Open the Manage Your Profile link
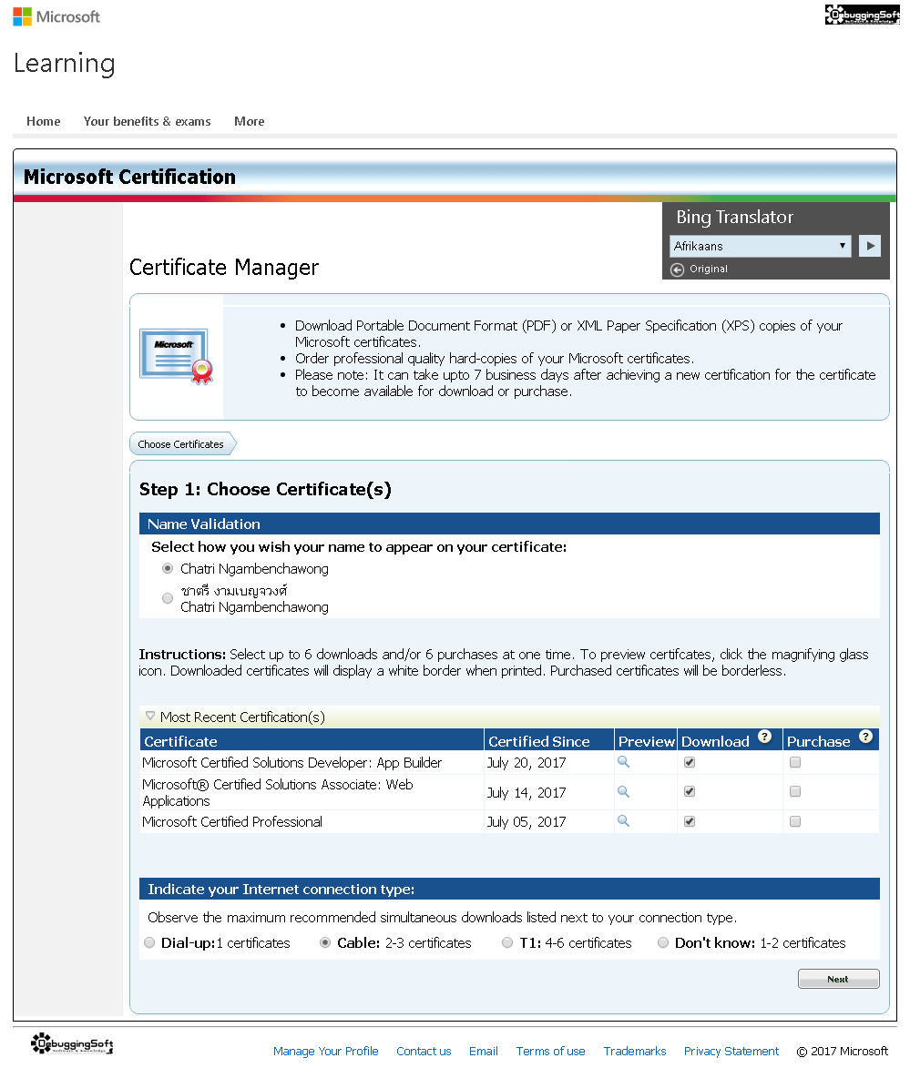 [326, 1051]
